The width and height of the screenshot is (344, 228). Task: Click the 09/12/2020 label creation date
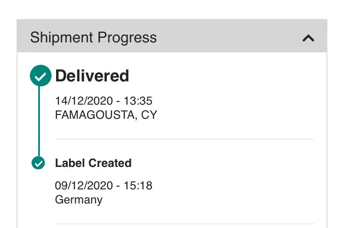point(84,185)
